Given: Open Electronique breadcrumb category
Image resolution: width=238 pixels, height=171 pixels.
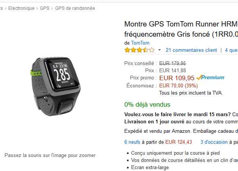Looking at the screenshot, I should click(x=21, y=8).
